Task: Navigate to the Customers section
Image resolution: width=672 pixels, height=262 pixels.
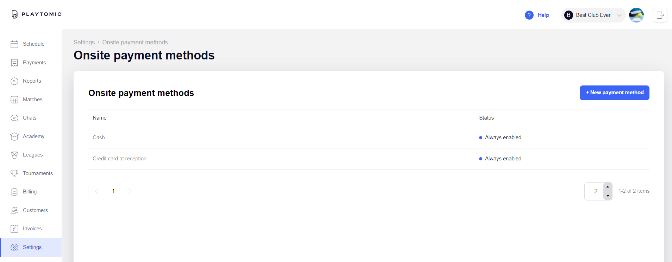Action: pos(35,210)
